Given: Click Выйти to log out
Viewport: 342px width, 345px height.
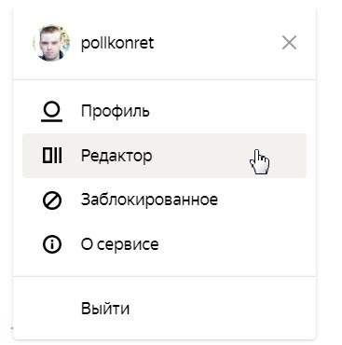Looking at the screenshot, I should pyautogui.click(x=105, y=309).
